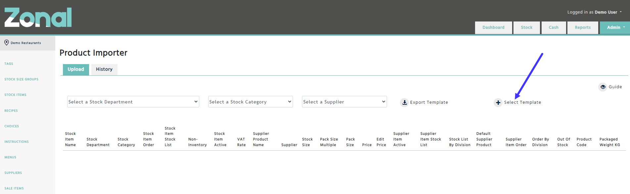Screen dimensions: 630x194
Task: Open Suppliers in the sidebar
Action: click(x=13, y=173)
